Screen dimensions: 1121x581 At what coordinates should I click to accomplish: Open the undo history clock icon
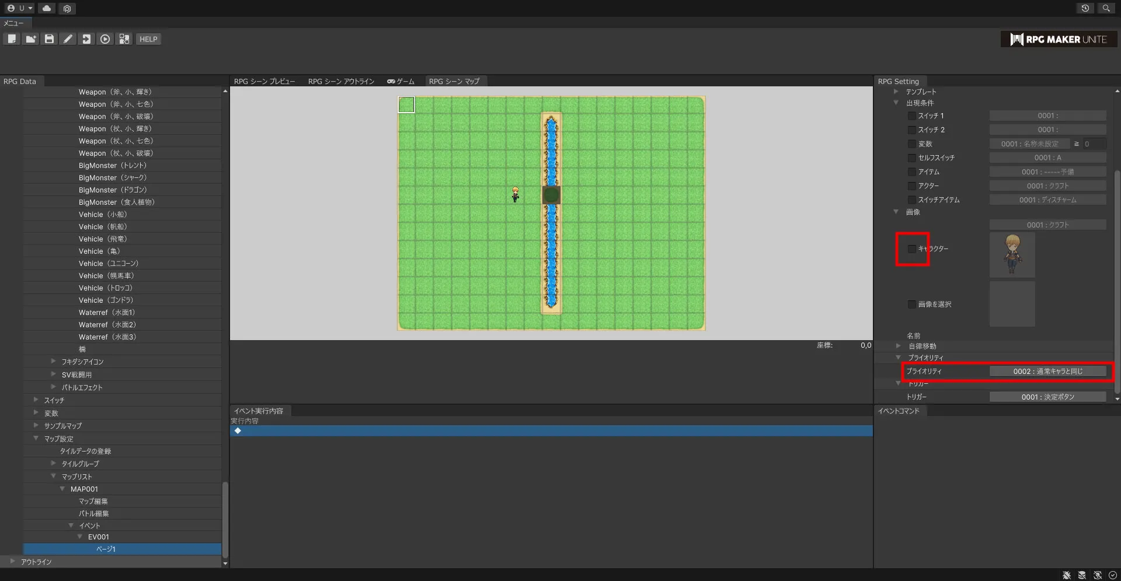[x=1085, y=8]
